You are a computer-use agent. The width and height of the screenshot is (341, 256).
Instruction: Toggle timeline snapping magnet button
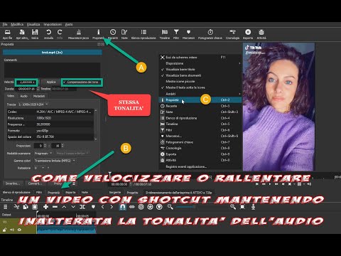[x=122, y=207]
